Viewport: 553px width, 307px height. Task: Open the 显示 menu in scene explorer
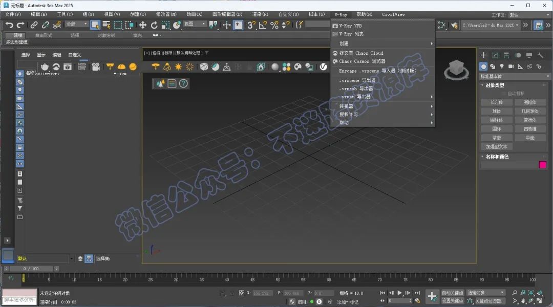pos(41,55)
